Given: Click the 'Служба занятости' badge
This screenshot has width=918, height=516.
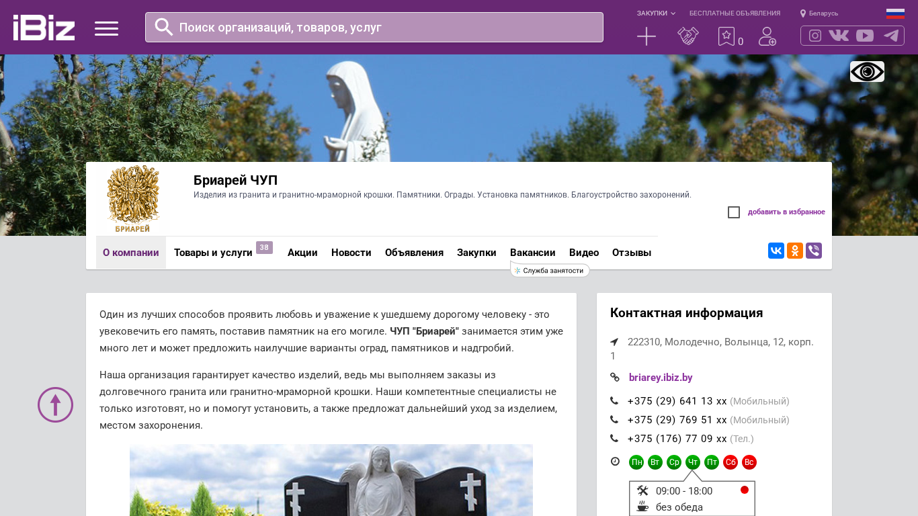Looking at the screenshot, I should tap(550, 270).
